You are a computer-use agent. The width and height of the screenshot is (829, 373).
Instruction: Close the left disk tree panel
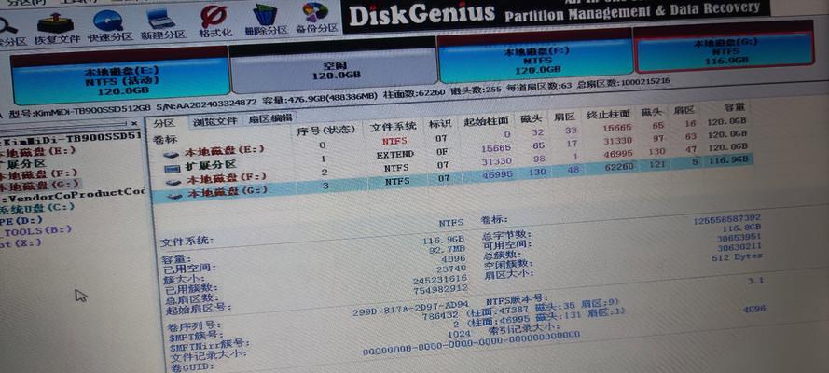point(135,124)
